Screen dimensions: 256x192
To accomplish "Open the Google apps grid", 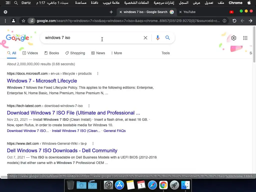I will coord(245,38).
